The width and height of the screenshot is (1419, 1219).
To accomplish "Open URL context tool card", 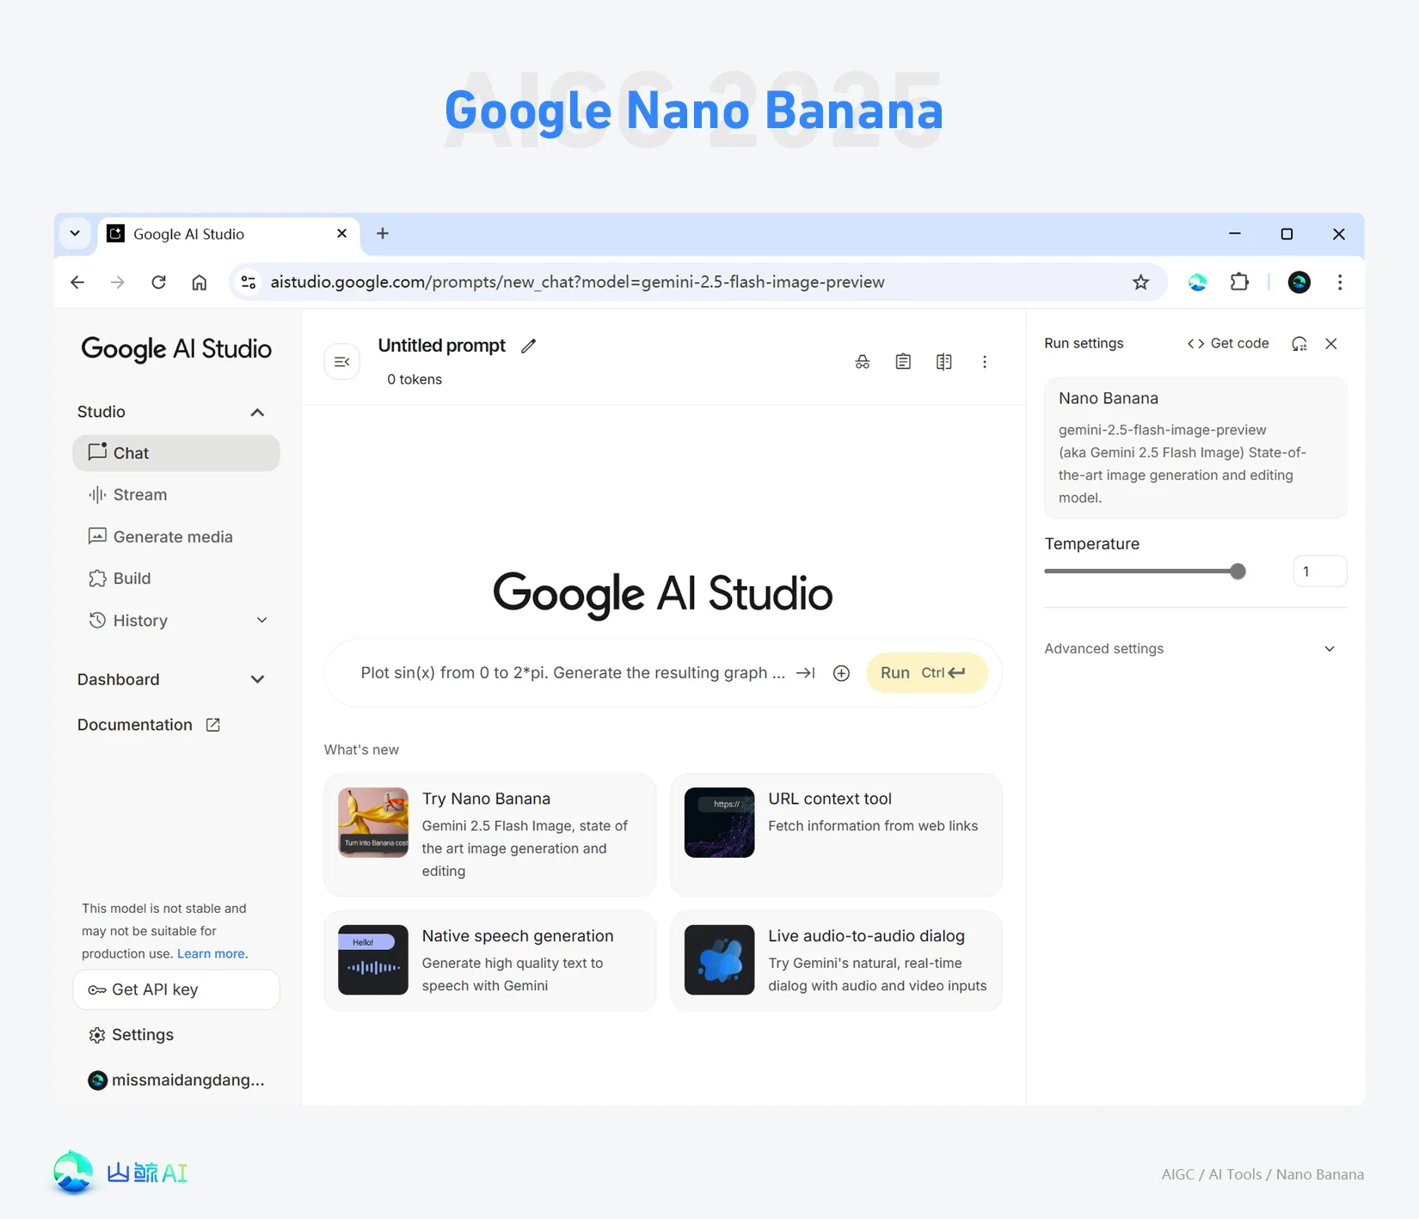I will [x=836, y=835].
